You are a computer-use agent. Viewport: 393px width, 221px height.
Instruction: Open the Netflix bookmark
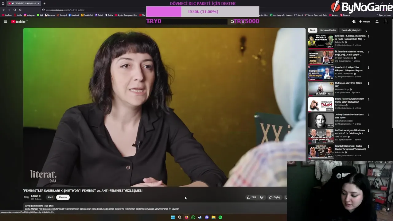[18, 15]
